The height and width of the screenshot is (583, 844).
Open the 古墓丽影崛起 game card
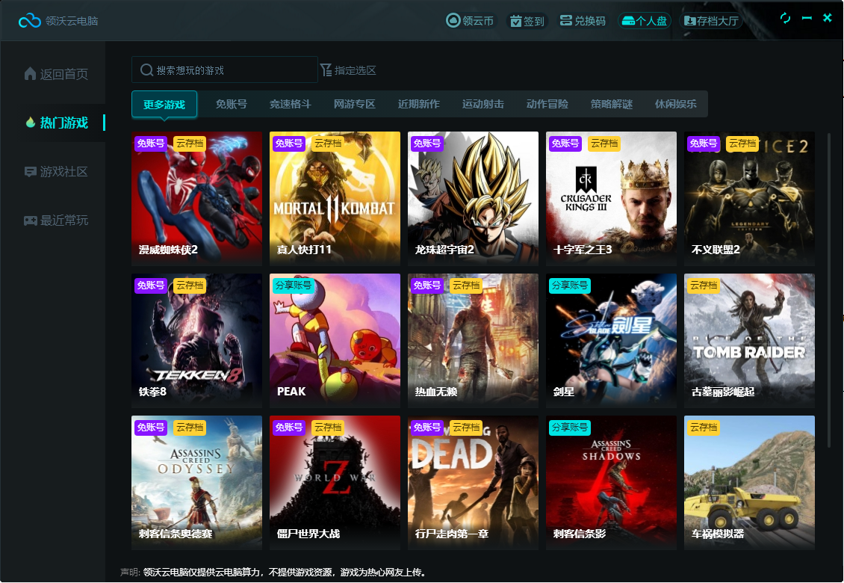(x=749, y=341)
